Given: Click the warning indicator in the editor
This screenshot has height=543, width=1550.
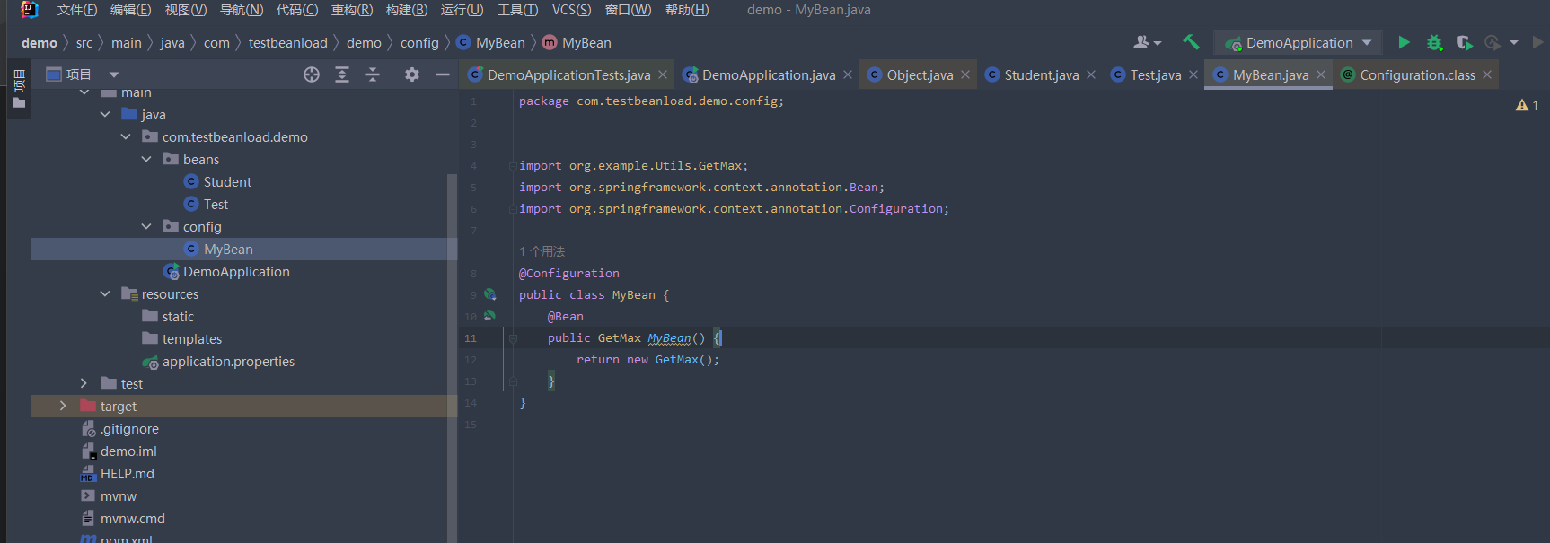Looking at the screenshot, I should pos(1527,105).
